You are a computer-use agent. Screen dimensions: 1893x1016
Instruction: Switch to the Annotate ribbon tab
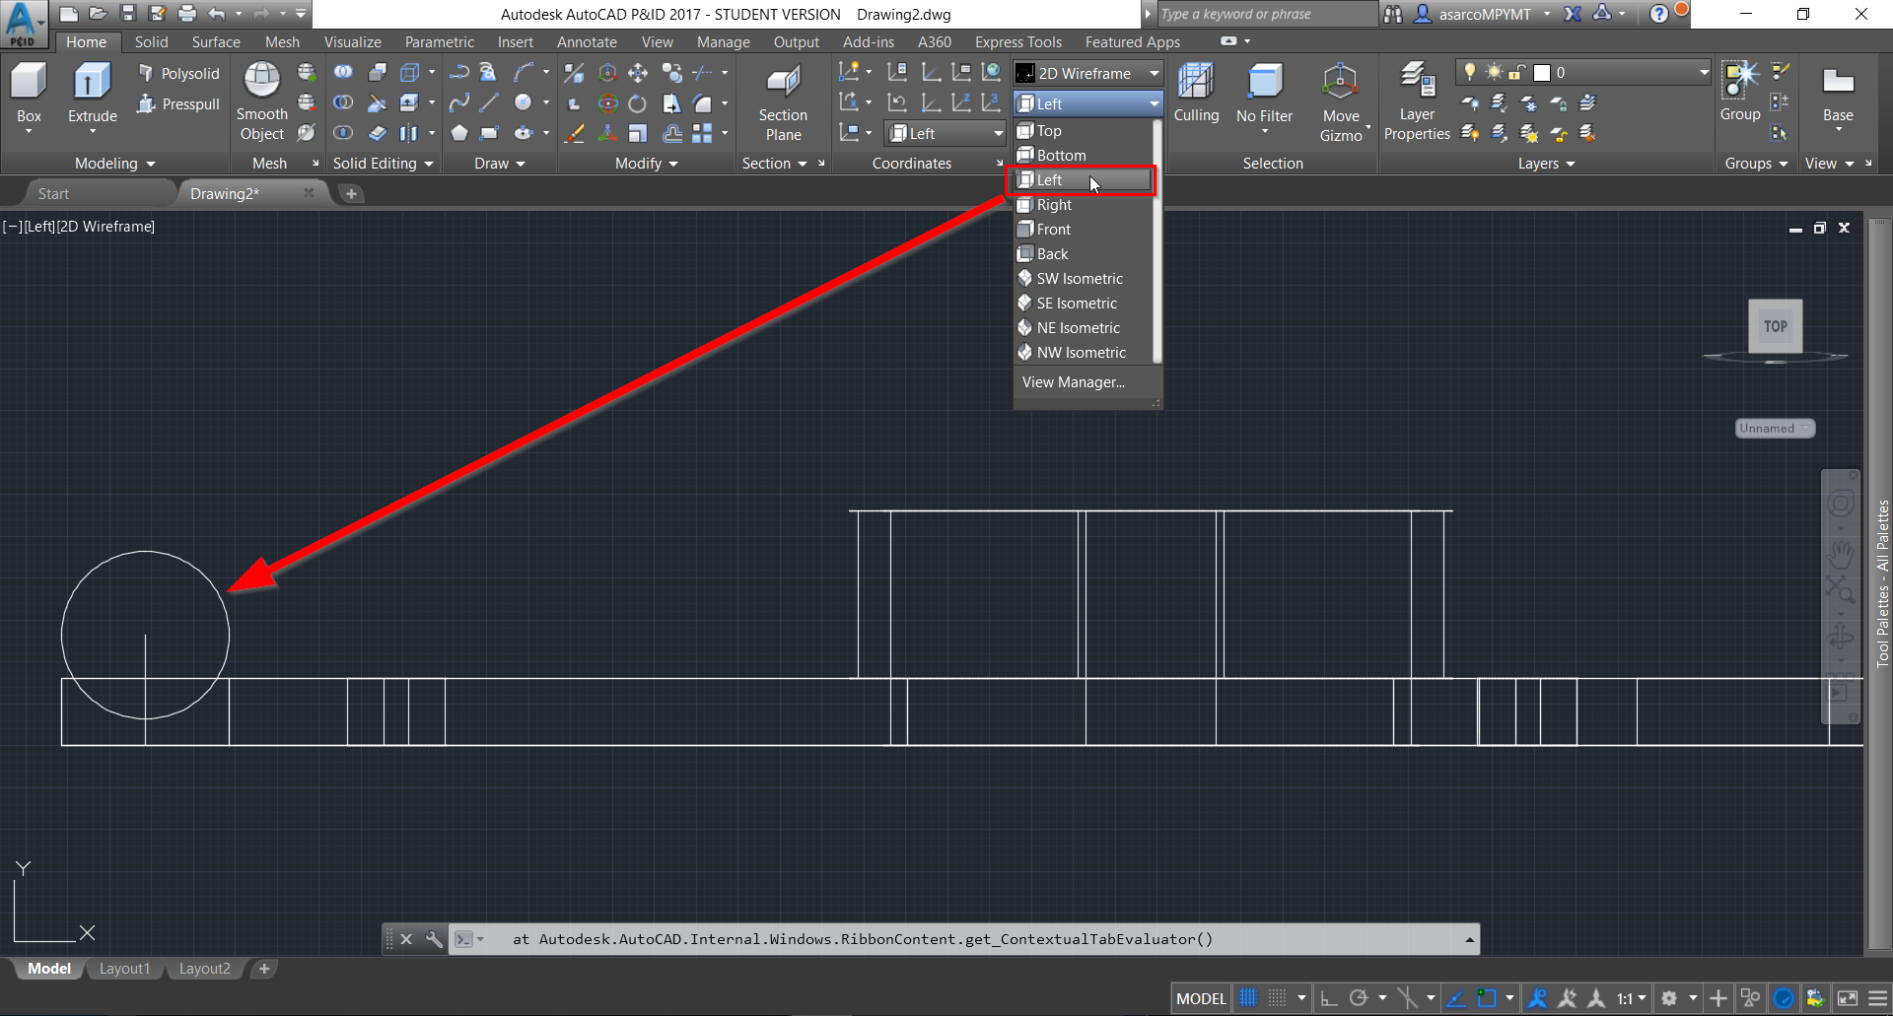587,42
